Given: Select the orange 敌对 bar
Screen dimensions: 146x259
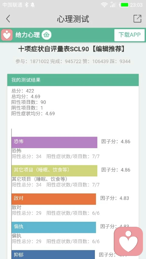Looking at the screenshot, I should [54, 199].
